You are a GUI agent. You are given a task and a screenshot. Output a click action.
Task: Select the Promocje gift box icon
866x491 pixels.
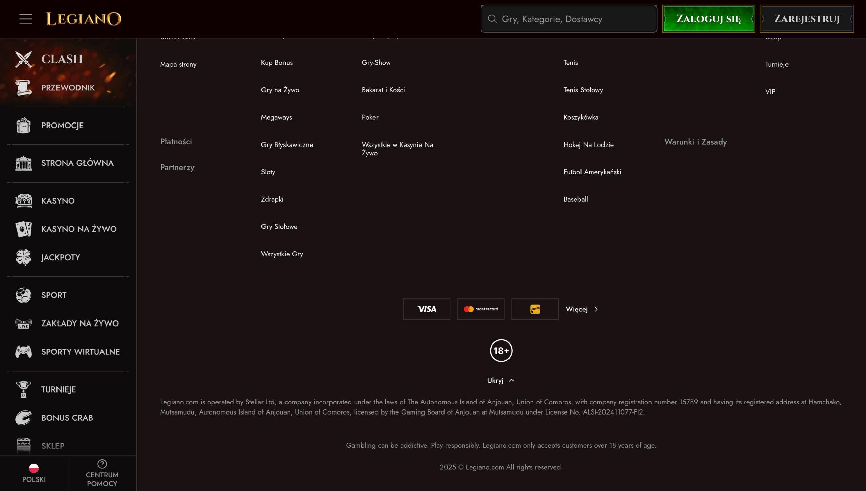23,126
